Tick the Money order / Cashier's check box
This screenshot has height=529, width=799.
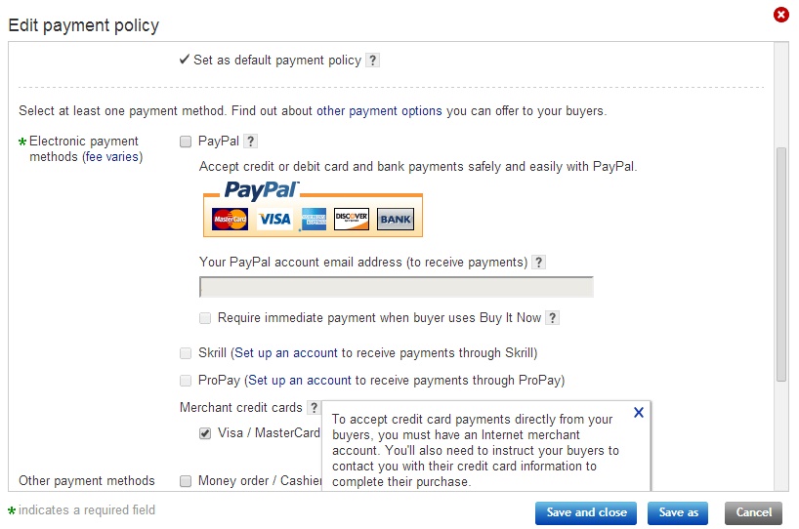(x=186, y=480)
